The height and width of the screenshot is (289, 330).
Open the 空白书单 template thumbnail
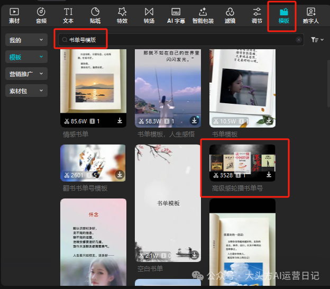pyautogui.click(x=168, y=203)
